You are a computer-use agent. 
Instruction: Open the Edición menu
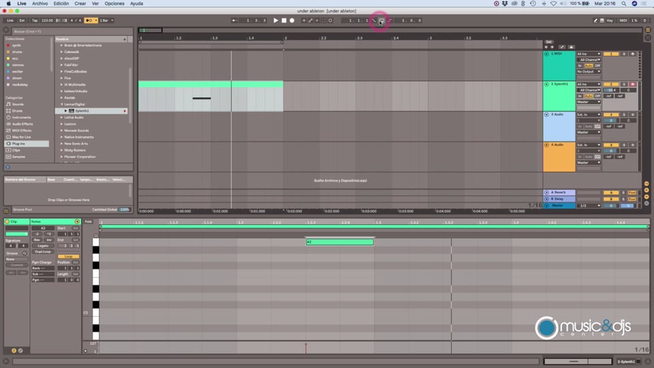coord(61,3)
